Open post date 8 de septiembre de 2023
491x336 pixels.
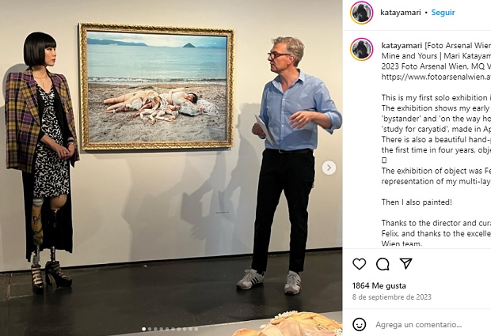(x=391, y=297)
